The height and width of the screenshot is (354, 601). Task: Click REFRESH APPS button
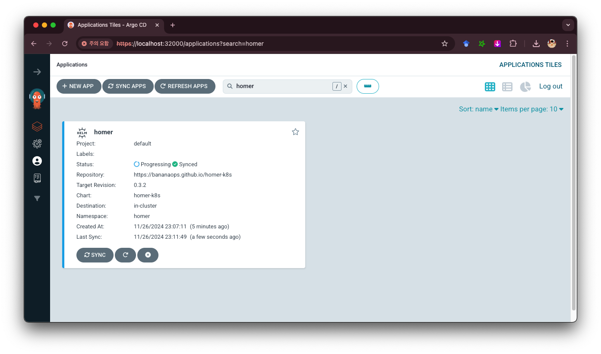(185, 86)
